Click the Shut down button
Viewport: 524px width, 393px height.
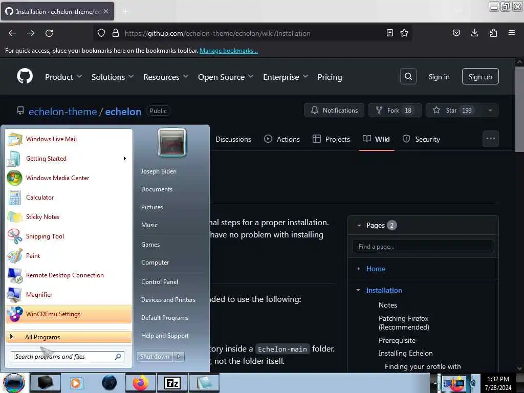(x=155, y=357)
